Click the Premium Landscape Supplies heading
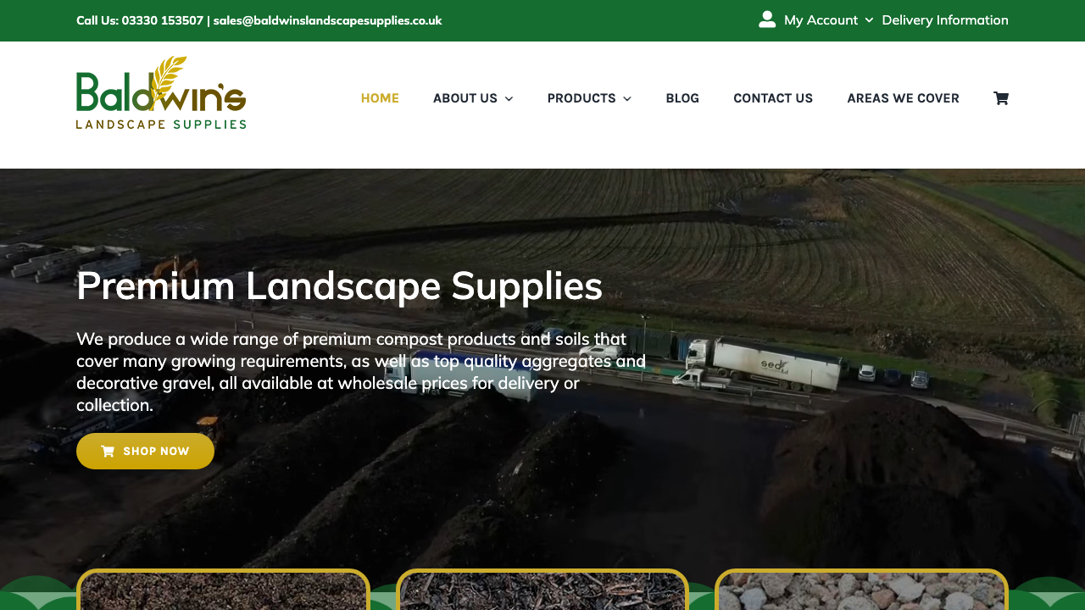The width and height of the screenshot is (1085, 610). pyautogui.click(x=339, y=287)
